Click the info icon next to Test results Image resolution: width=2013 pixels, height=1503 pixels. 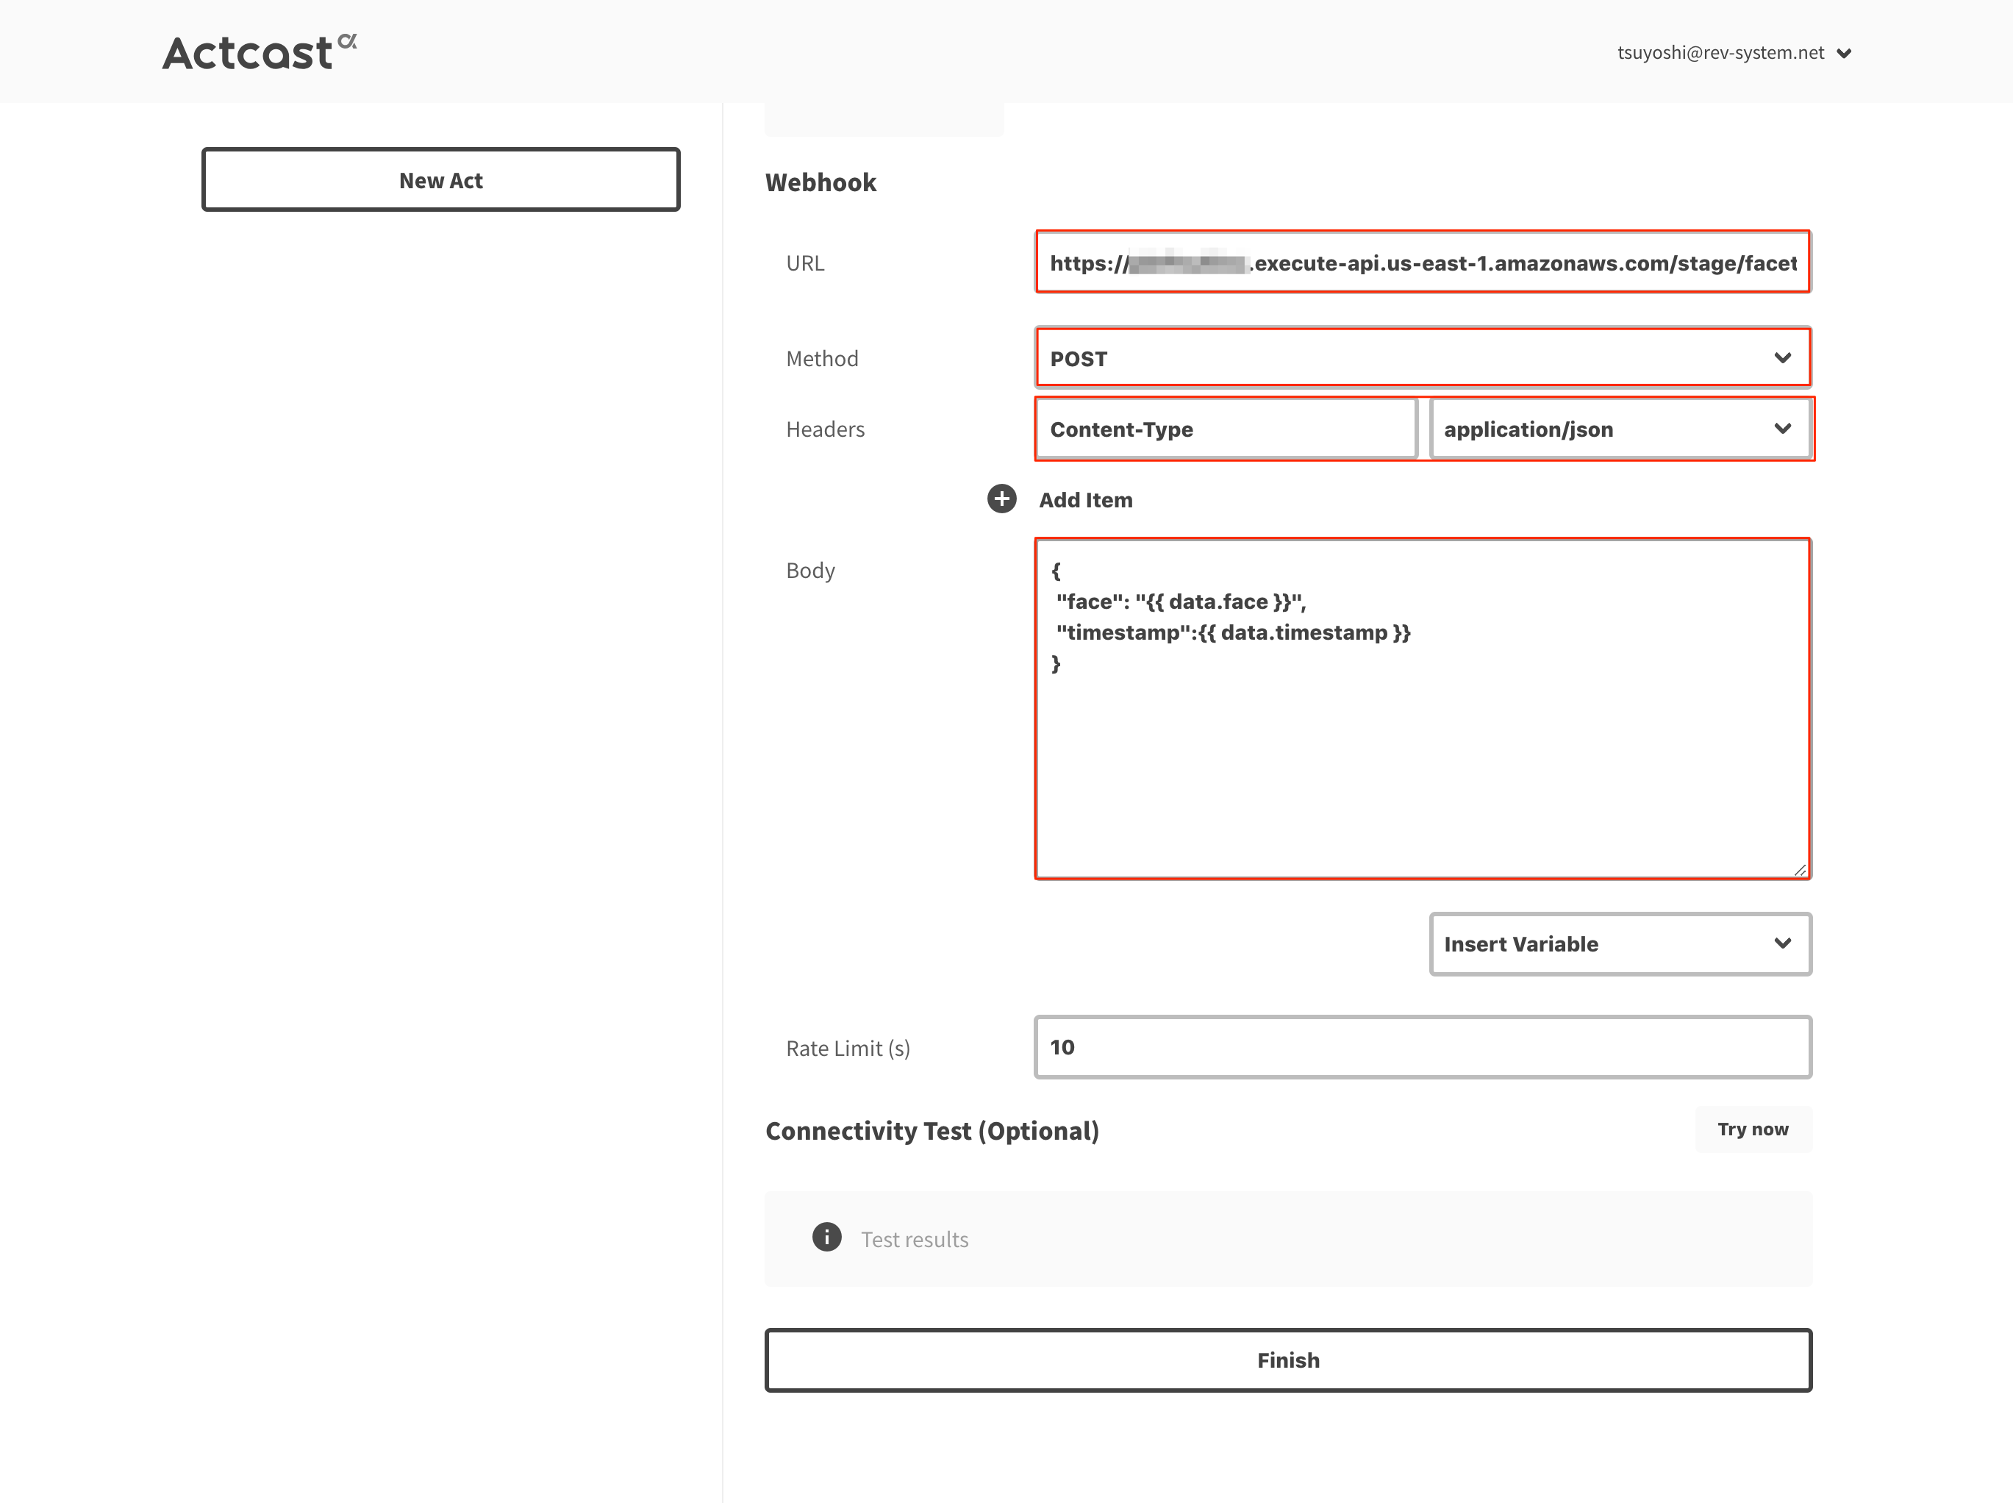(826, 1238)
